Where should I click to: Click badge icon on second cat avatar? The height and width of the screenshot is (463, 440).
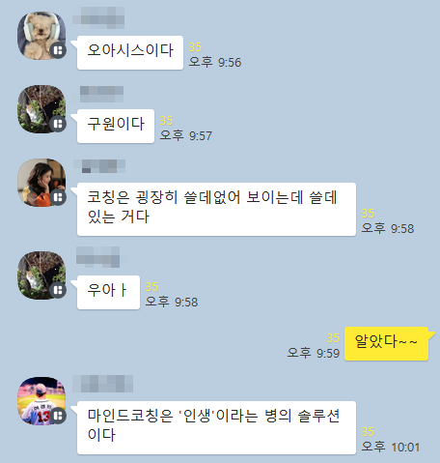58,290
